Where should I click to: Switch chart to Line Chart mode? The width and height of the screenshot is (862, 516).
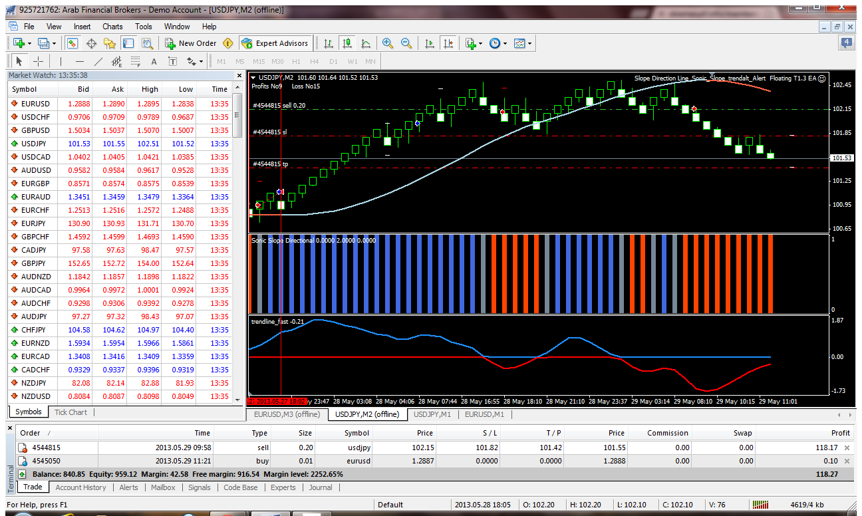[x=366, y=43]
